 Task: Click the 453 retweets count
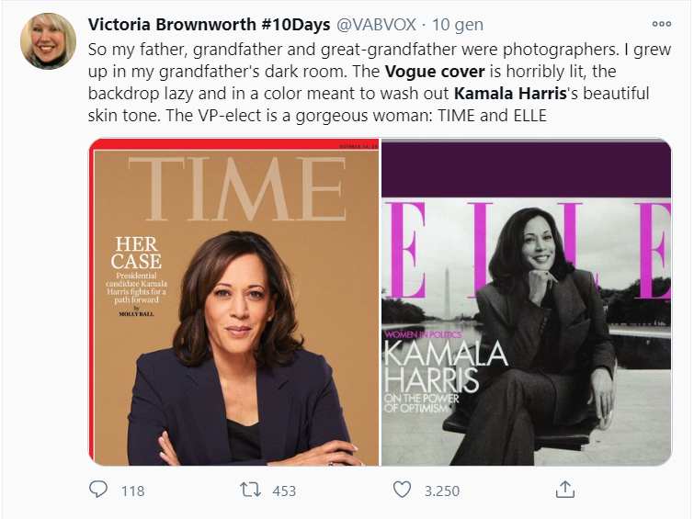(284, 491)
